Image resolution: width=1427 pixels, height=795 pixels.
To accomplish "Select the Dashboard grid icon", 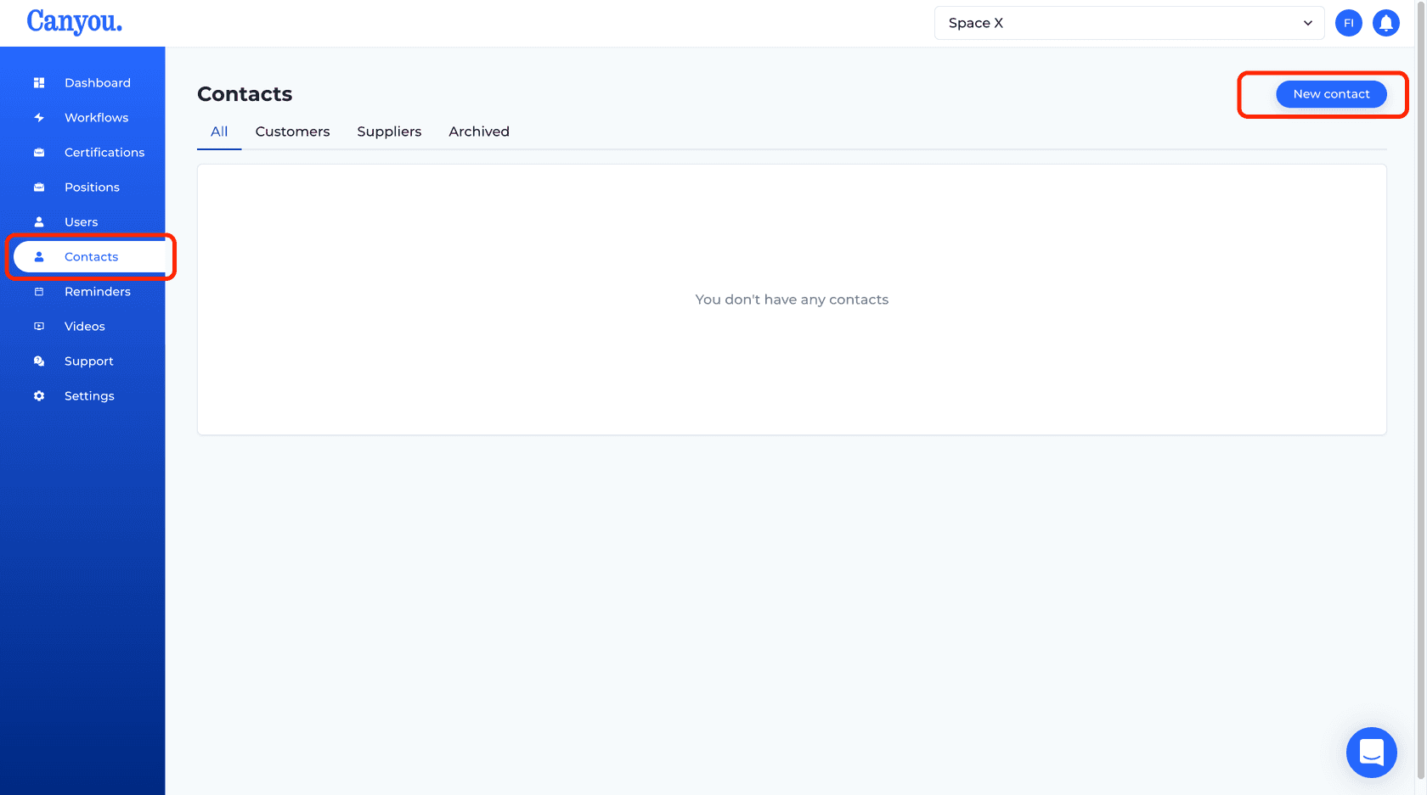I will point(39,82).
